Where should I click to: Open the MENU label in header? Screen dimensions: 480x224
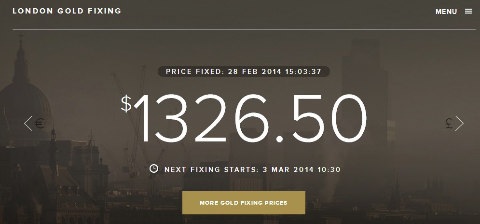pyautogui.click(x=446, y=12)
